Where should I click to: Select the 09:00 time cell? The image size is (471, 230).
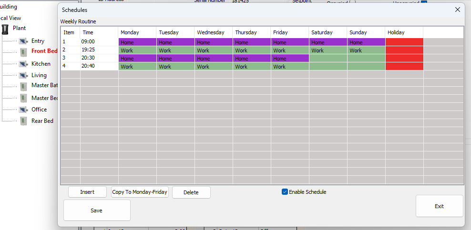coord(99,42)
